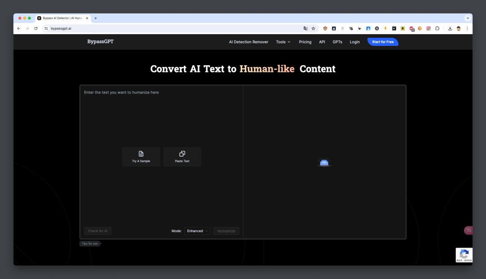This screenshot has width=486, height=279.
Task: Click the Try A Sample document icon
Action: point(141,154)
